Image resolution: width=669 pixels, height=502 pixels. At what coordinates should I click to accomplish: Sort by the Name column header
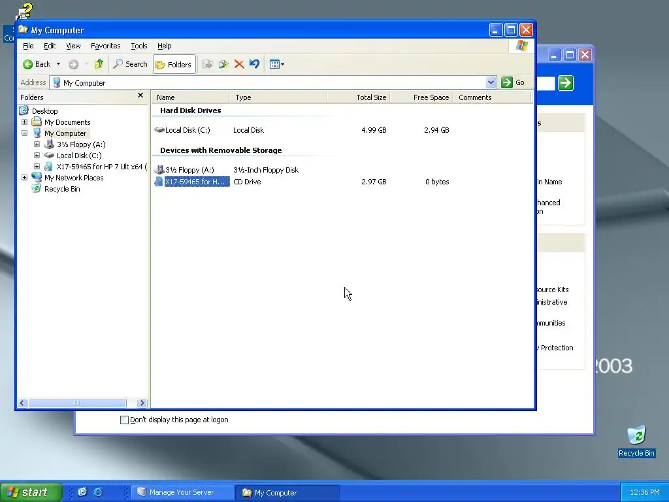(x=190, y=97)
